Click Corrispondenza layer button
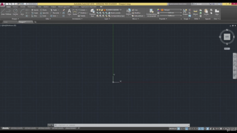 click(116, 16)
